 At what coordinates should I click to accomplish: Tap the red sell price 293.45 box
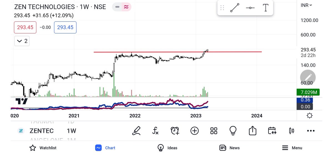[25, 27]
